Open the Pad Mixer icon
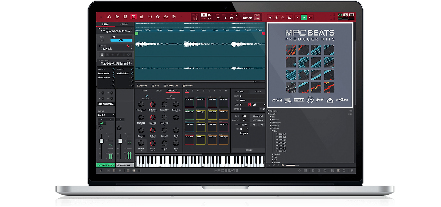The width and height of the screenshot is (441, 207). [141, 17]
